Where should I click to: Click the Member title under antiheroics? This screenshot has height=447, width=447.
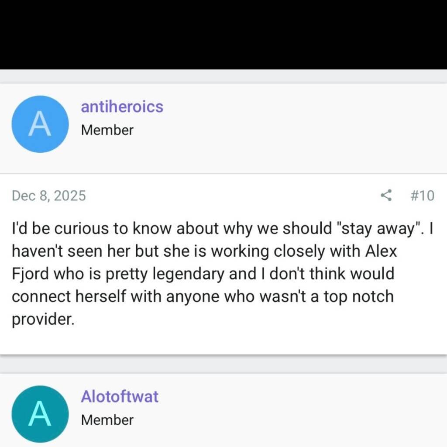click(x=107, y=130)
